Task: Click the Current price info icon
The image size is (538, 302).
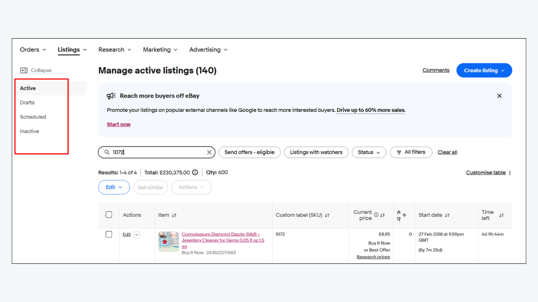Action: (x=376, y=215)
